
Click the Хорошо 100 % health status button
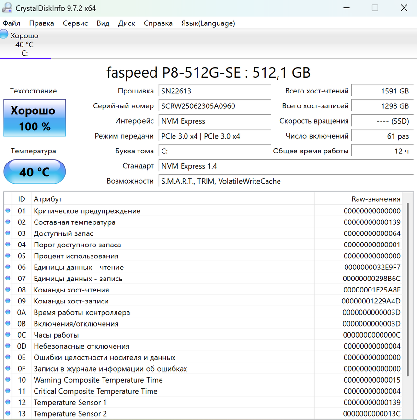click(x=35, y=118)
